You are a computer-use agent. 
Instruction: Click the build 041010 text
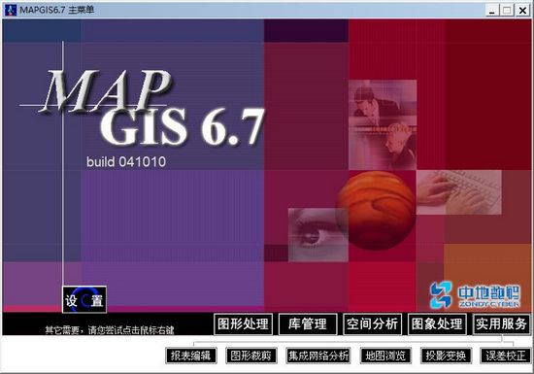pos(126,162)
